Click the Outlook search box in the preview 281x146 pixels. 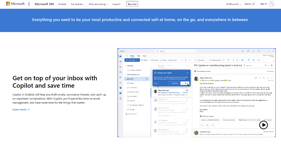[175, 51]
